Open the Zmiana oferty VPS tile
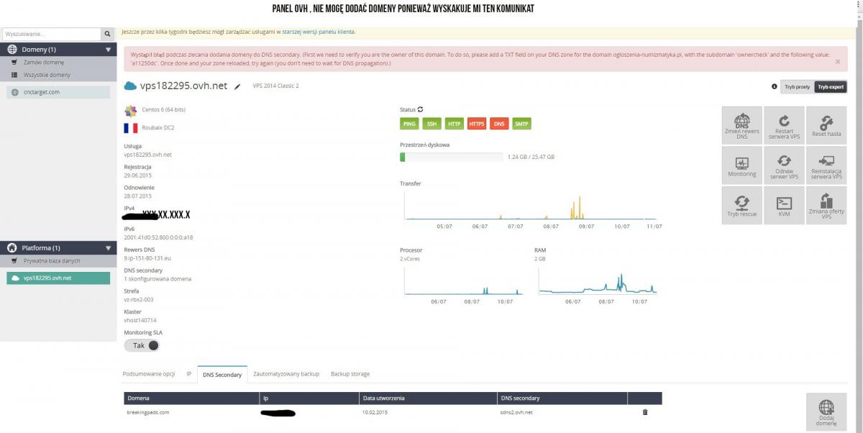The image size is (863, 433). pos(826,206)
